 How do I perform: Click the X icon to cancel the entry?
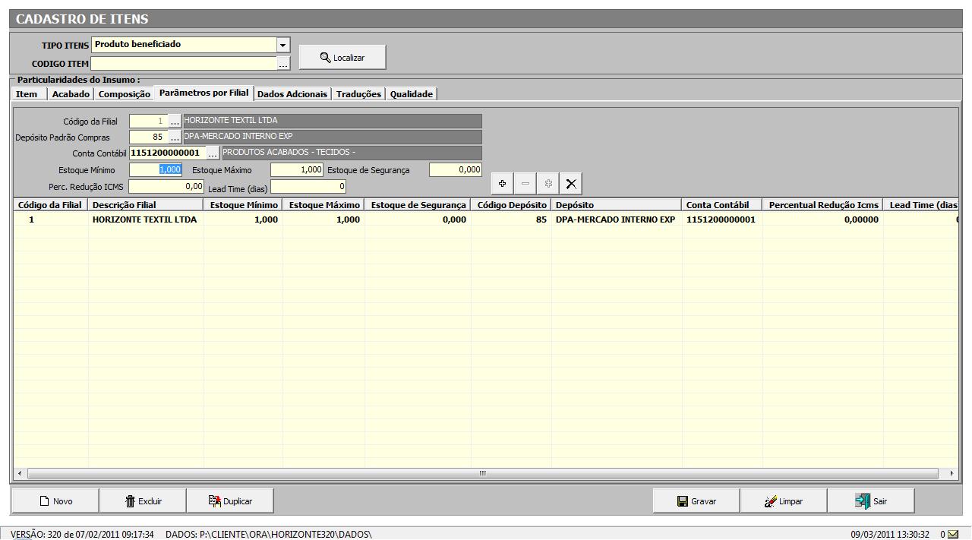tap(571, 184)
